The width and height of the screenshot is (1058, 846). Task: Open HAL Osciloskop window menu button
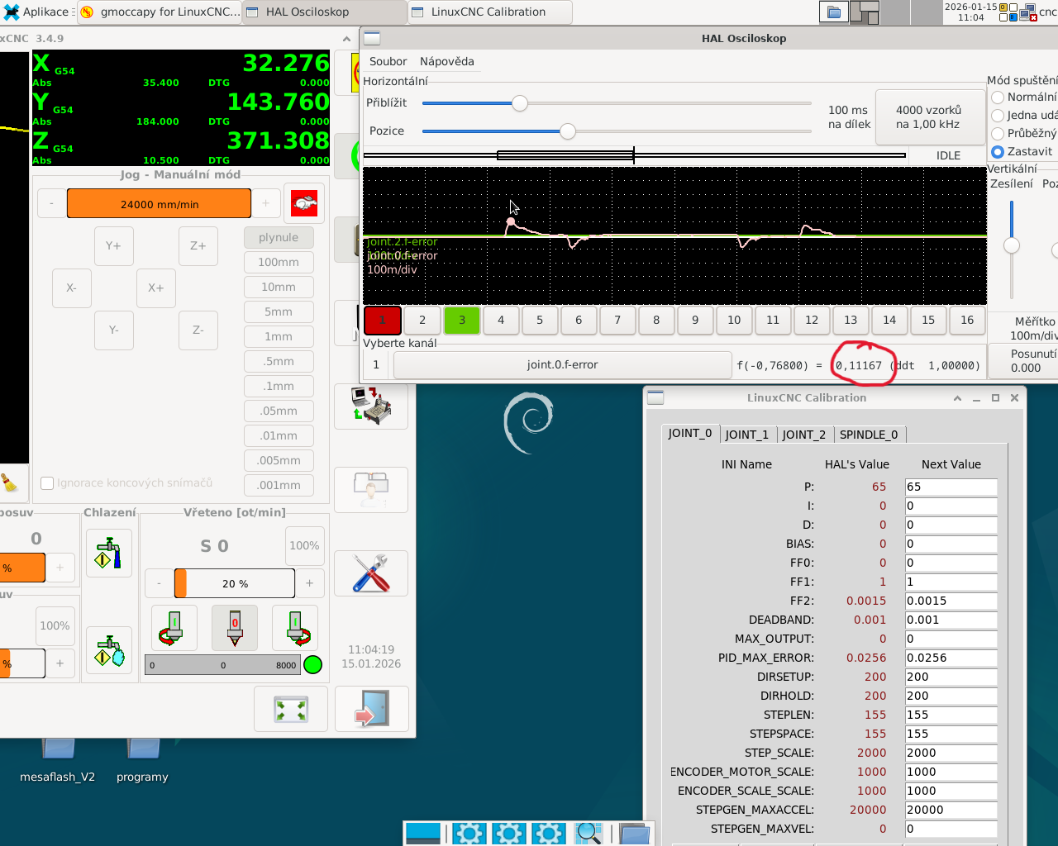click(x=372, y=38)
